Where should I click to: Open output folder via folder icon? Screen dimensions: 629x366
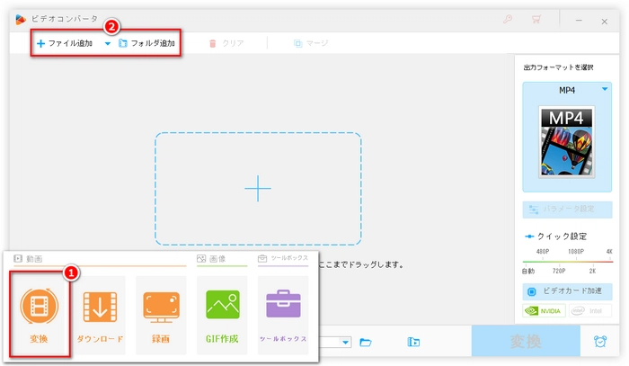(366, 342)
